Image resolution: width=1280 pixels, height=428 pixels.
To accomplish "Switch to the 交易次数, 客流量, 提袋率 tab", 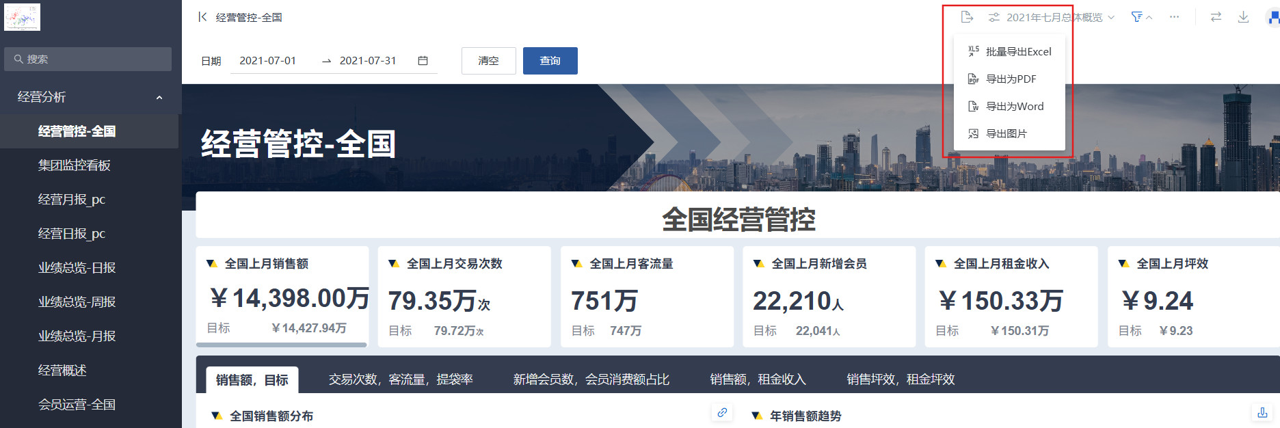I will [401, 379].
